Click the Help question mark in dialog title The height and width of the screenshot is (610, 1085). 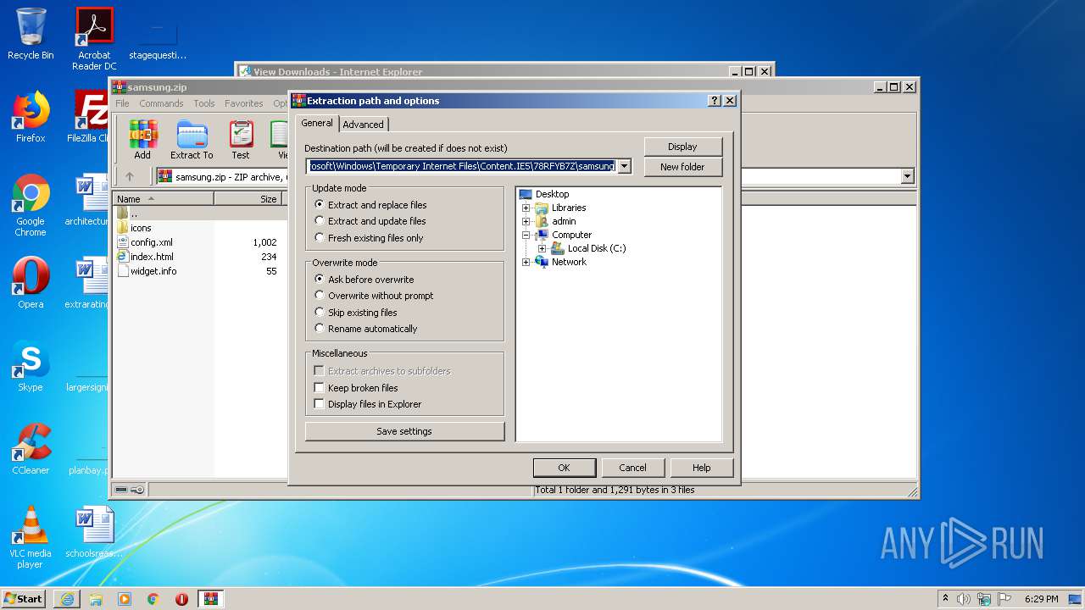point(715,100)
